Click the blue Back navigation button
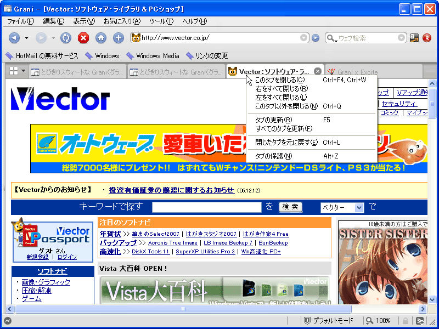 tap(14, 38)
